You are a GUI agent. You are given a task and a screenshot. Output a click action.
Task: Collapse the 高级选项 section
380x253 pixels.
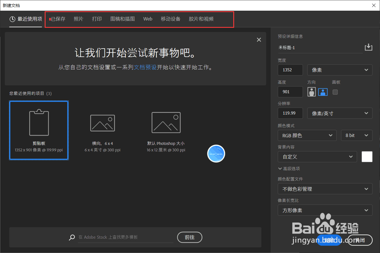289,168
